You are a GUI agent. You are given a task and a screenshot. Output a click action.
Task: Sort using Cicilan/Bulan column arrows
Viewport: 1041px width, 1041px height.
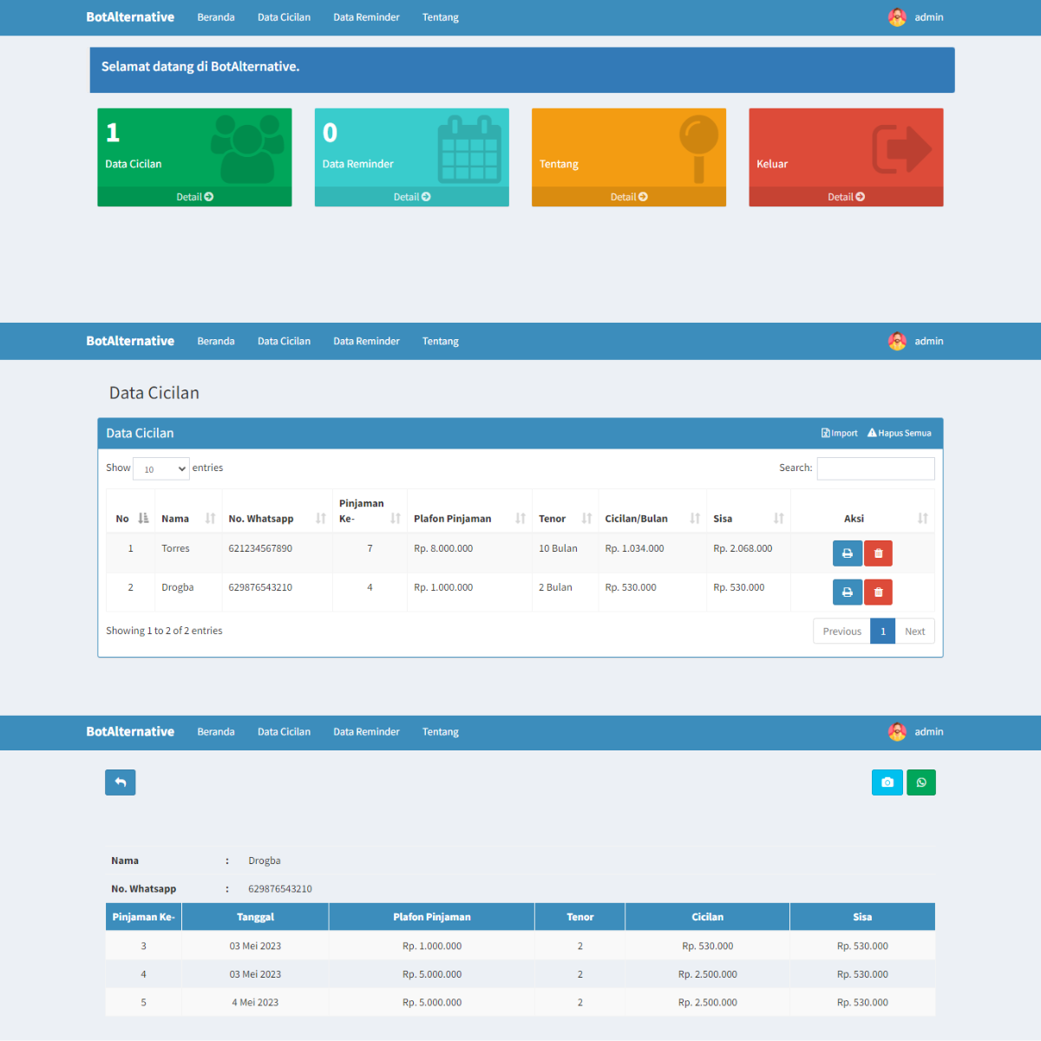click(x=695, y=519)
